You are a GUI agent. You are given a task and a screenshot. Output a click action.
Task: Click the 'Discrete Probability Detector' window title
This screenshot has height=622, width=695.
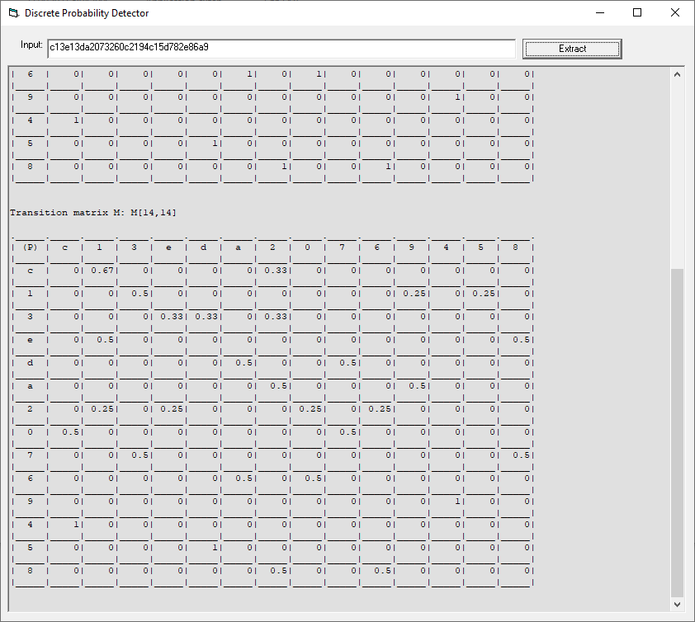[x=87, y=13]
